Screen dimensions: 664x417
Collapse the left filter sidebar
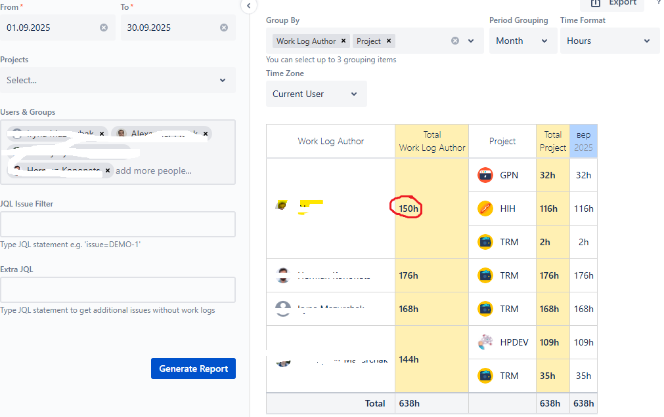[248, 6]
